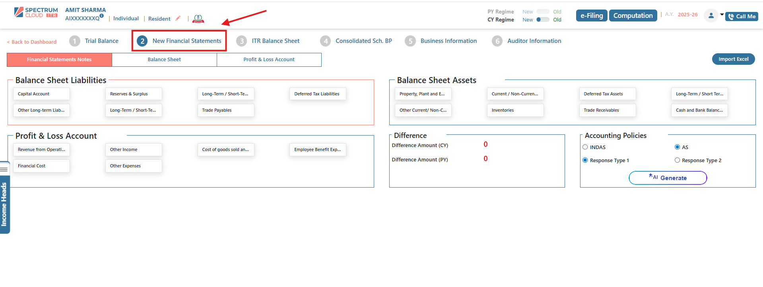
Task: Open the Income Heads side panel handle
Action: [x=4, y=198]
